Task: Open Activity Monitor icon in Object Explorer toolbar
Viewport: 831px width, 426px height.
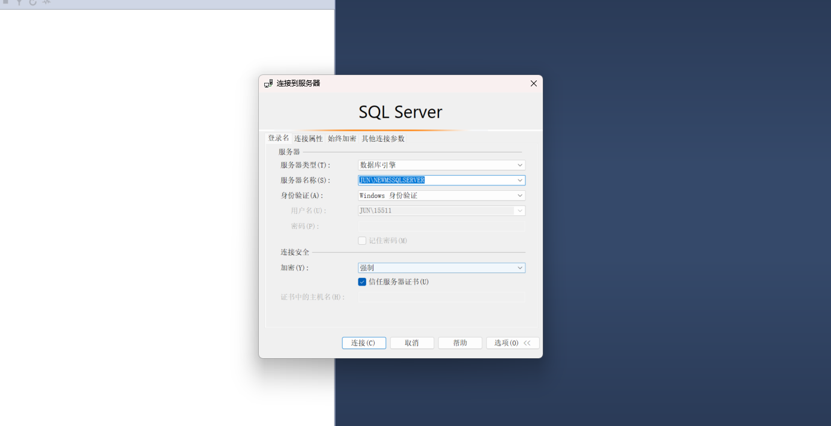Action: coord(46,2)
